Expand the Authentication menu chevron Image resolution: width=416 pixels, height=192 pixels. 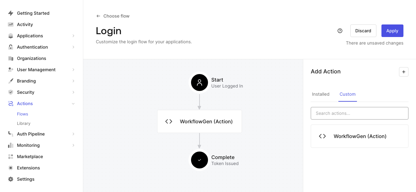[x=73, y=47]
